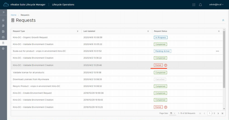Select Kiiro-DC - Create Environment Request row
This screenshot has width=229, height=120.
tap(117, 93)
